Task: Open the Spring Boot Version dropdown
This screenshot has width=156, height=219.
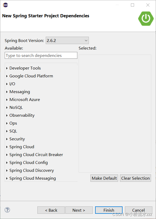Action: 67,40
